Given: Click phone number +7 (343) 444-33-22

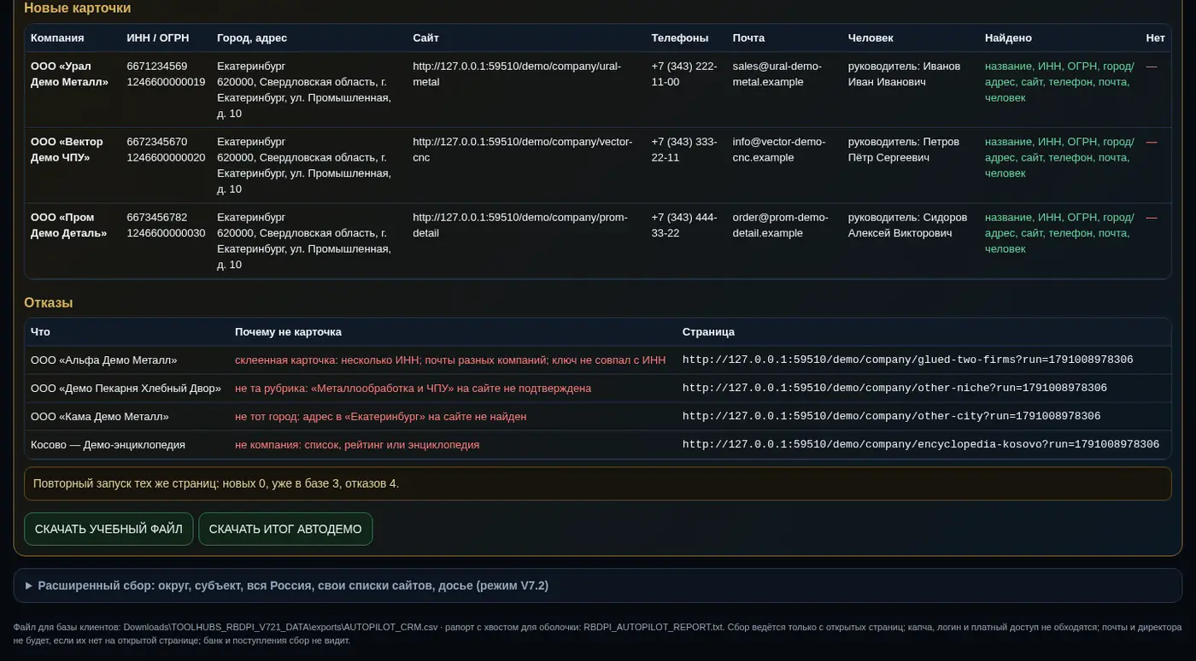Looking at the screenshot, I should tap(684, 225).
